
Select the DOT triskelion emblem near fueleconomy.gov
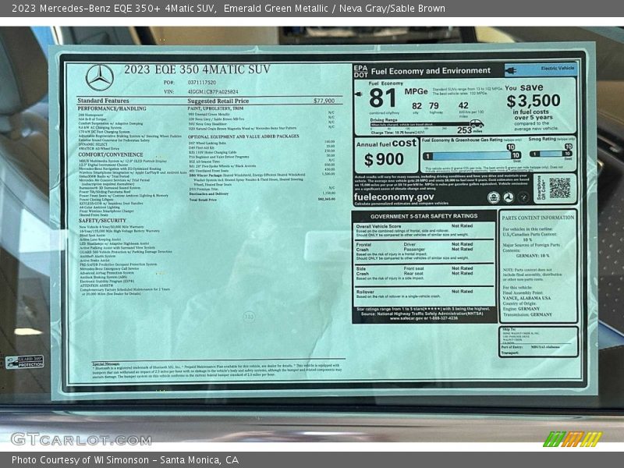[509, 197]
